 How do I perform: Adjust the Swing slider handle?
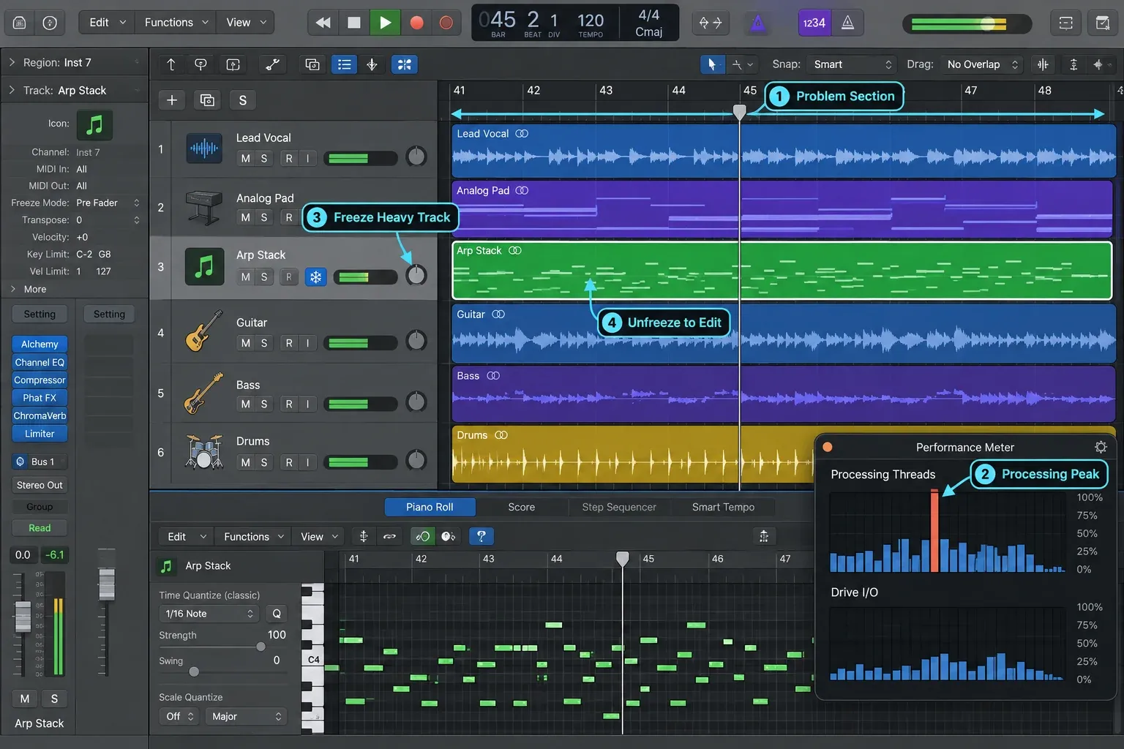194,671
